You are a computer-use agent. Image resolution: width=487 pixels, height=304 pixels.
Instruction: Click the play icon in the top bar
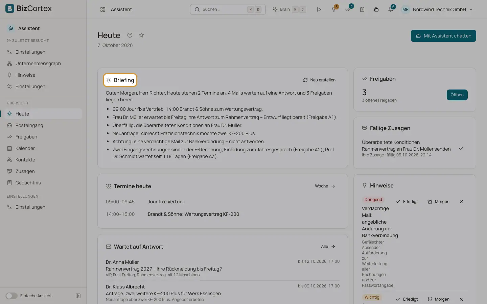319,9
